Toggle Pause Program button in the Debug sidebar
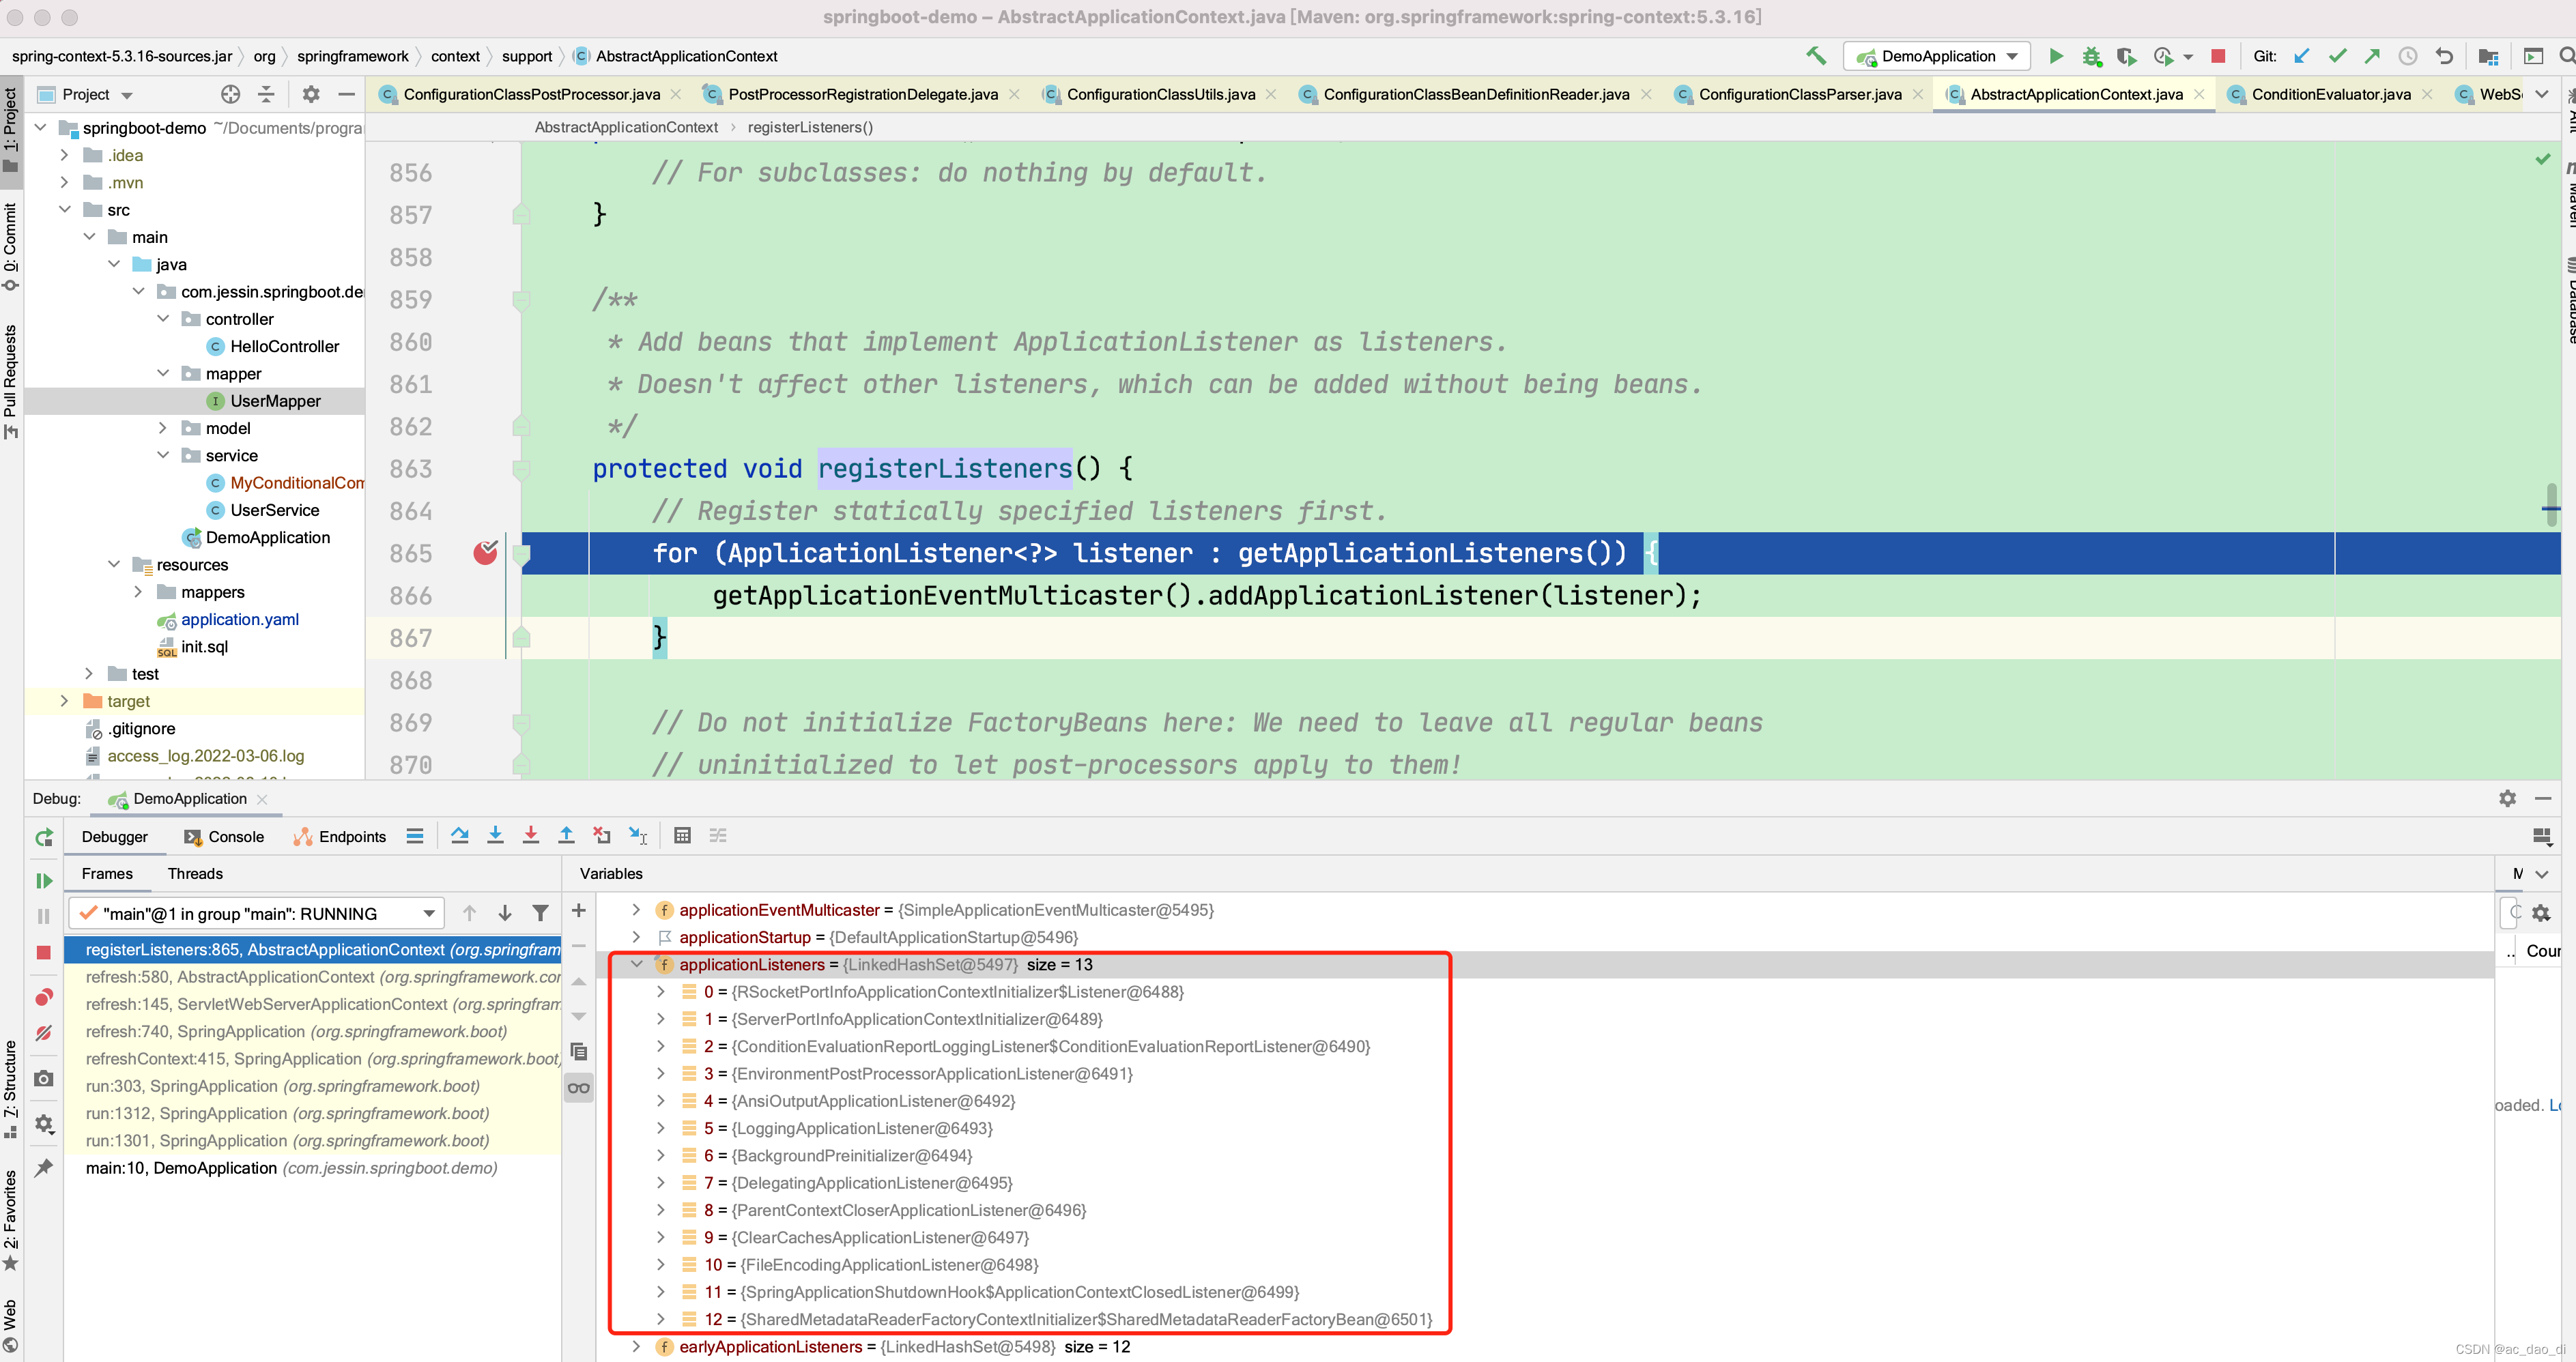This screenshot has height=1362, width=2576. [44, 916]
